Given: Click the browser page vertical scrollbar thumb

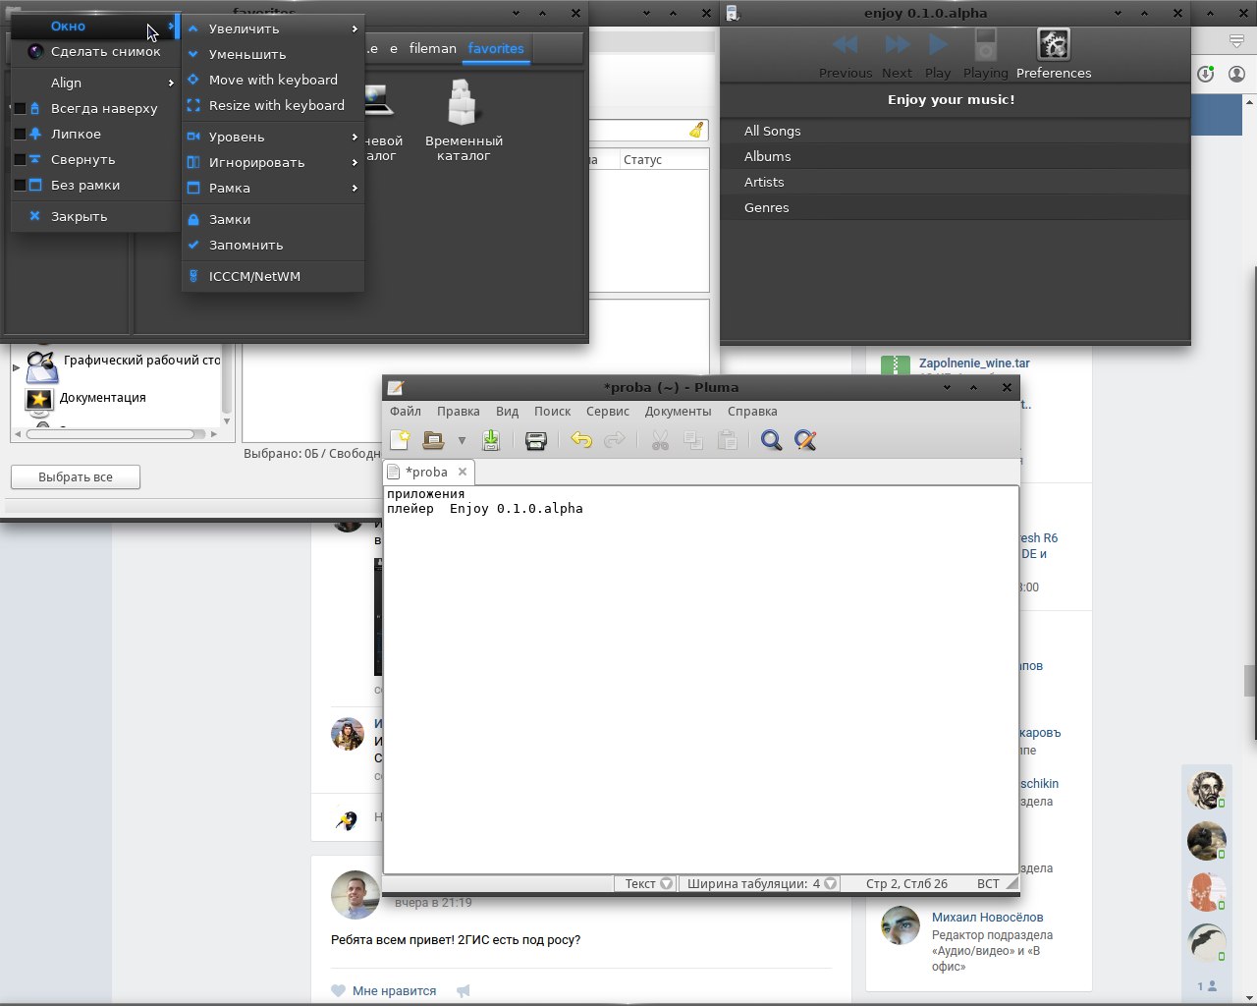Looking at the screenshot, I should pos(1250,680).
